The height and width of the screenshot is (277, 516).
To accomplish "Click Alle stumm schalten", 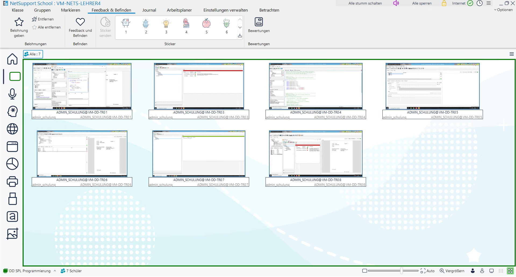I will [x=365, y=3].
